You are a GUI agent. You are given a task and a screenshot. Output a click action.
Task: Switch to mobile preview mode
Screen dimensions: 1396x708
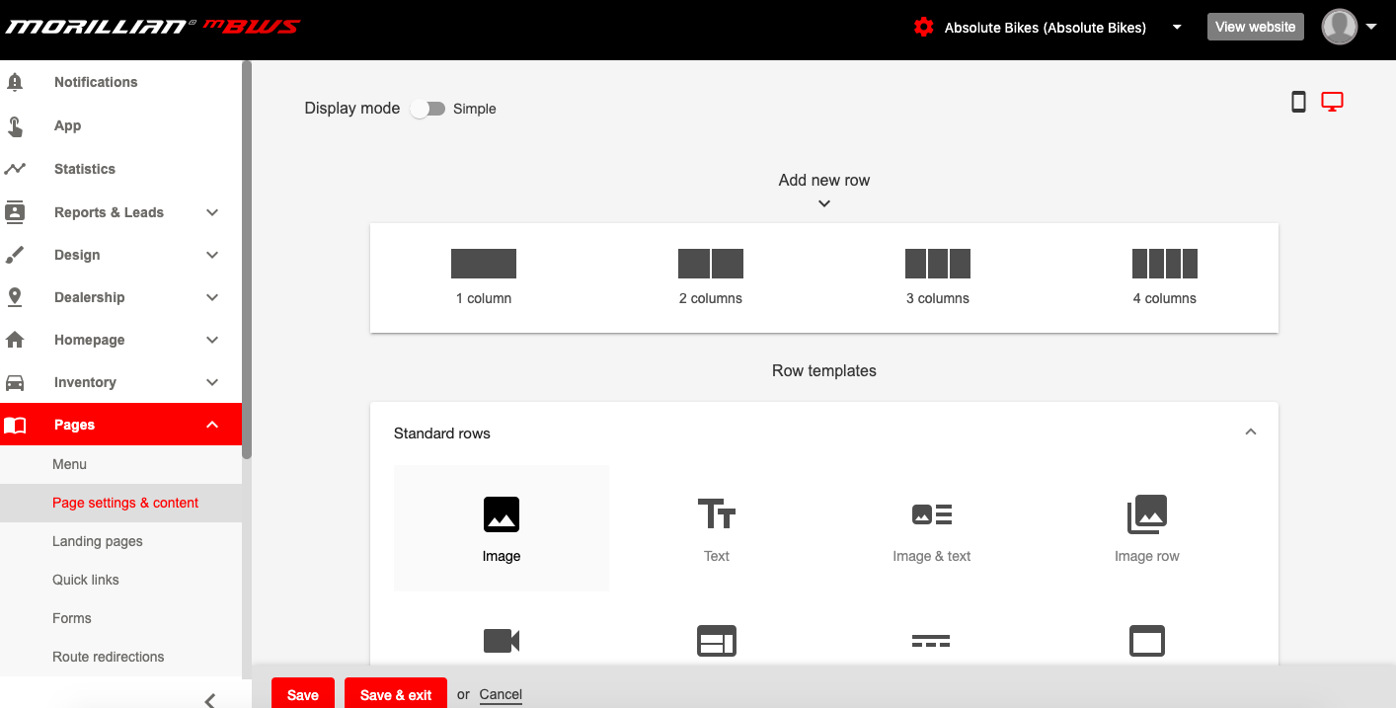(1298, 101)
